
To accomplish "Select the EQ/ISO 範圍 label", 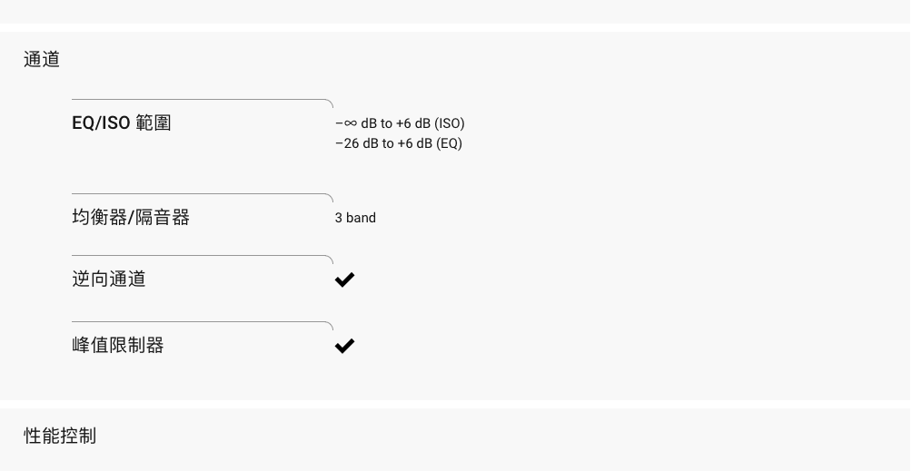I will [121, 123].
